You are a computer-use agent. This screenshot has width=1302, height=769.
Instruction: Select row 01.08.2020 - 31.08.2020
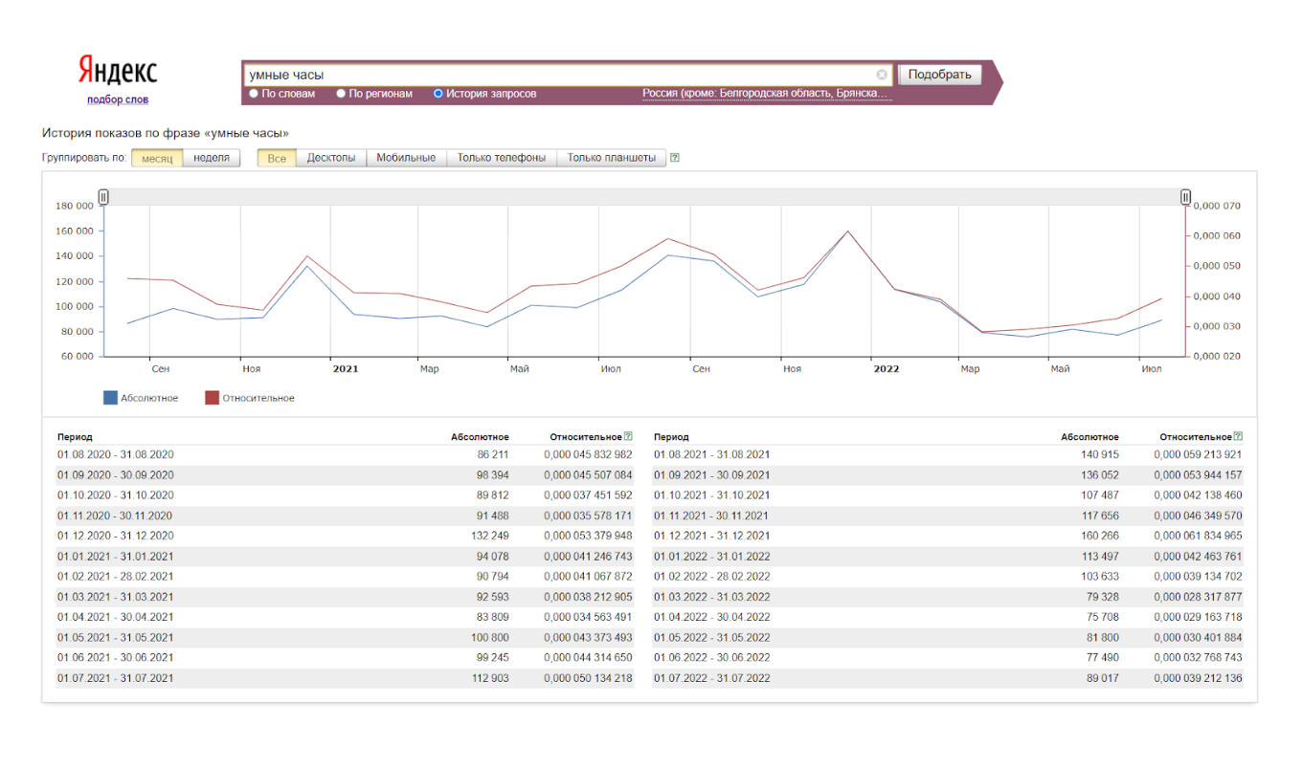point(345,454)
